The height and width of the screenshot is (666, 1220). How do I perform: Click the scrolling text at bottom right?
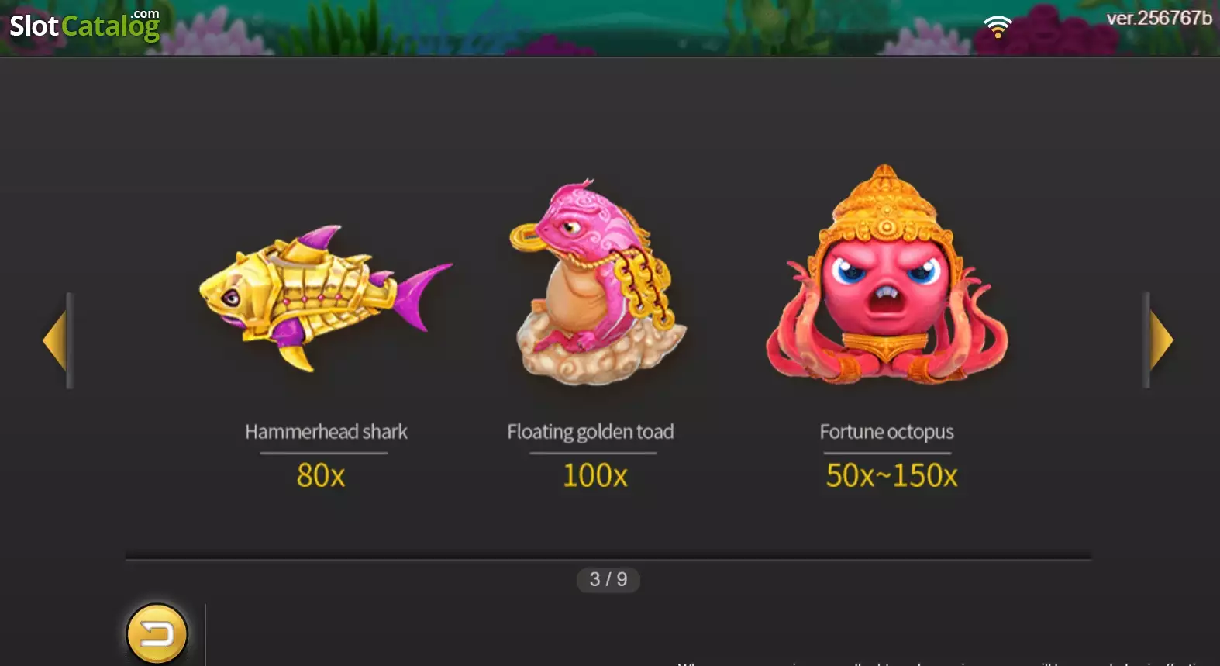(x=947, y=663)
